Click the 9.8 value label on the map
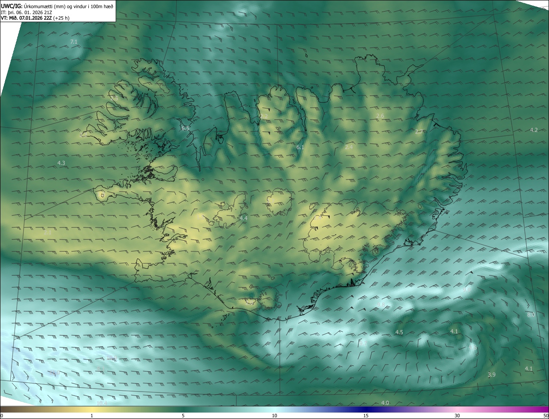 coord(381,305)
